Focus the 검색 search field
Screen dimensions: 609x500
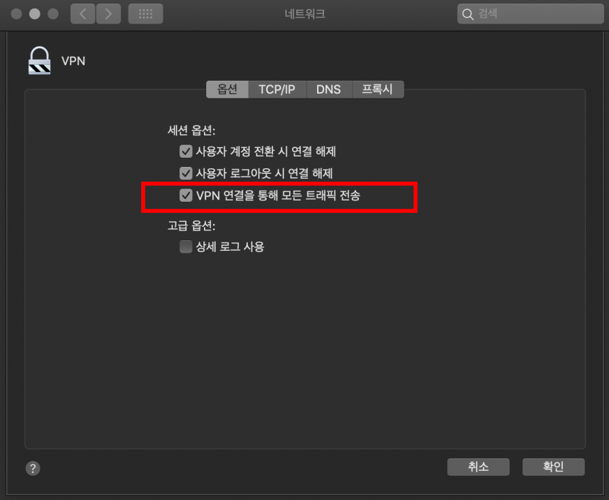(x=530, y=14)
